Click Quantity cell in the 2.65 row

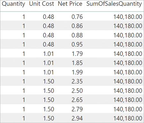pos(24,100)
